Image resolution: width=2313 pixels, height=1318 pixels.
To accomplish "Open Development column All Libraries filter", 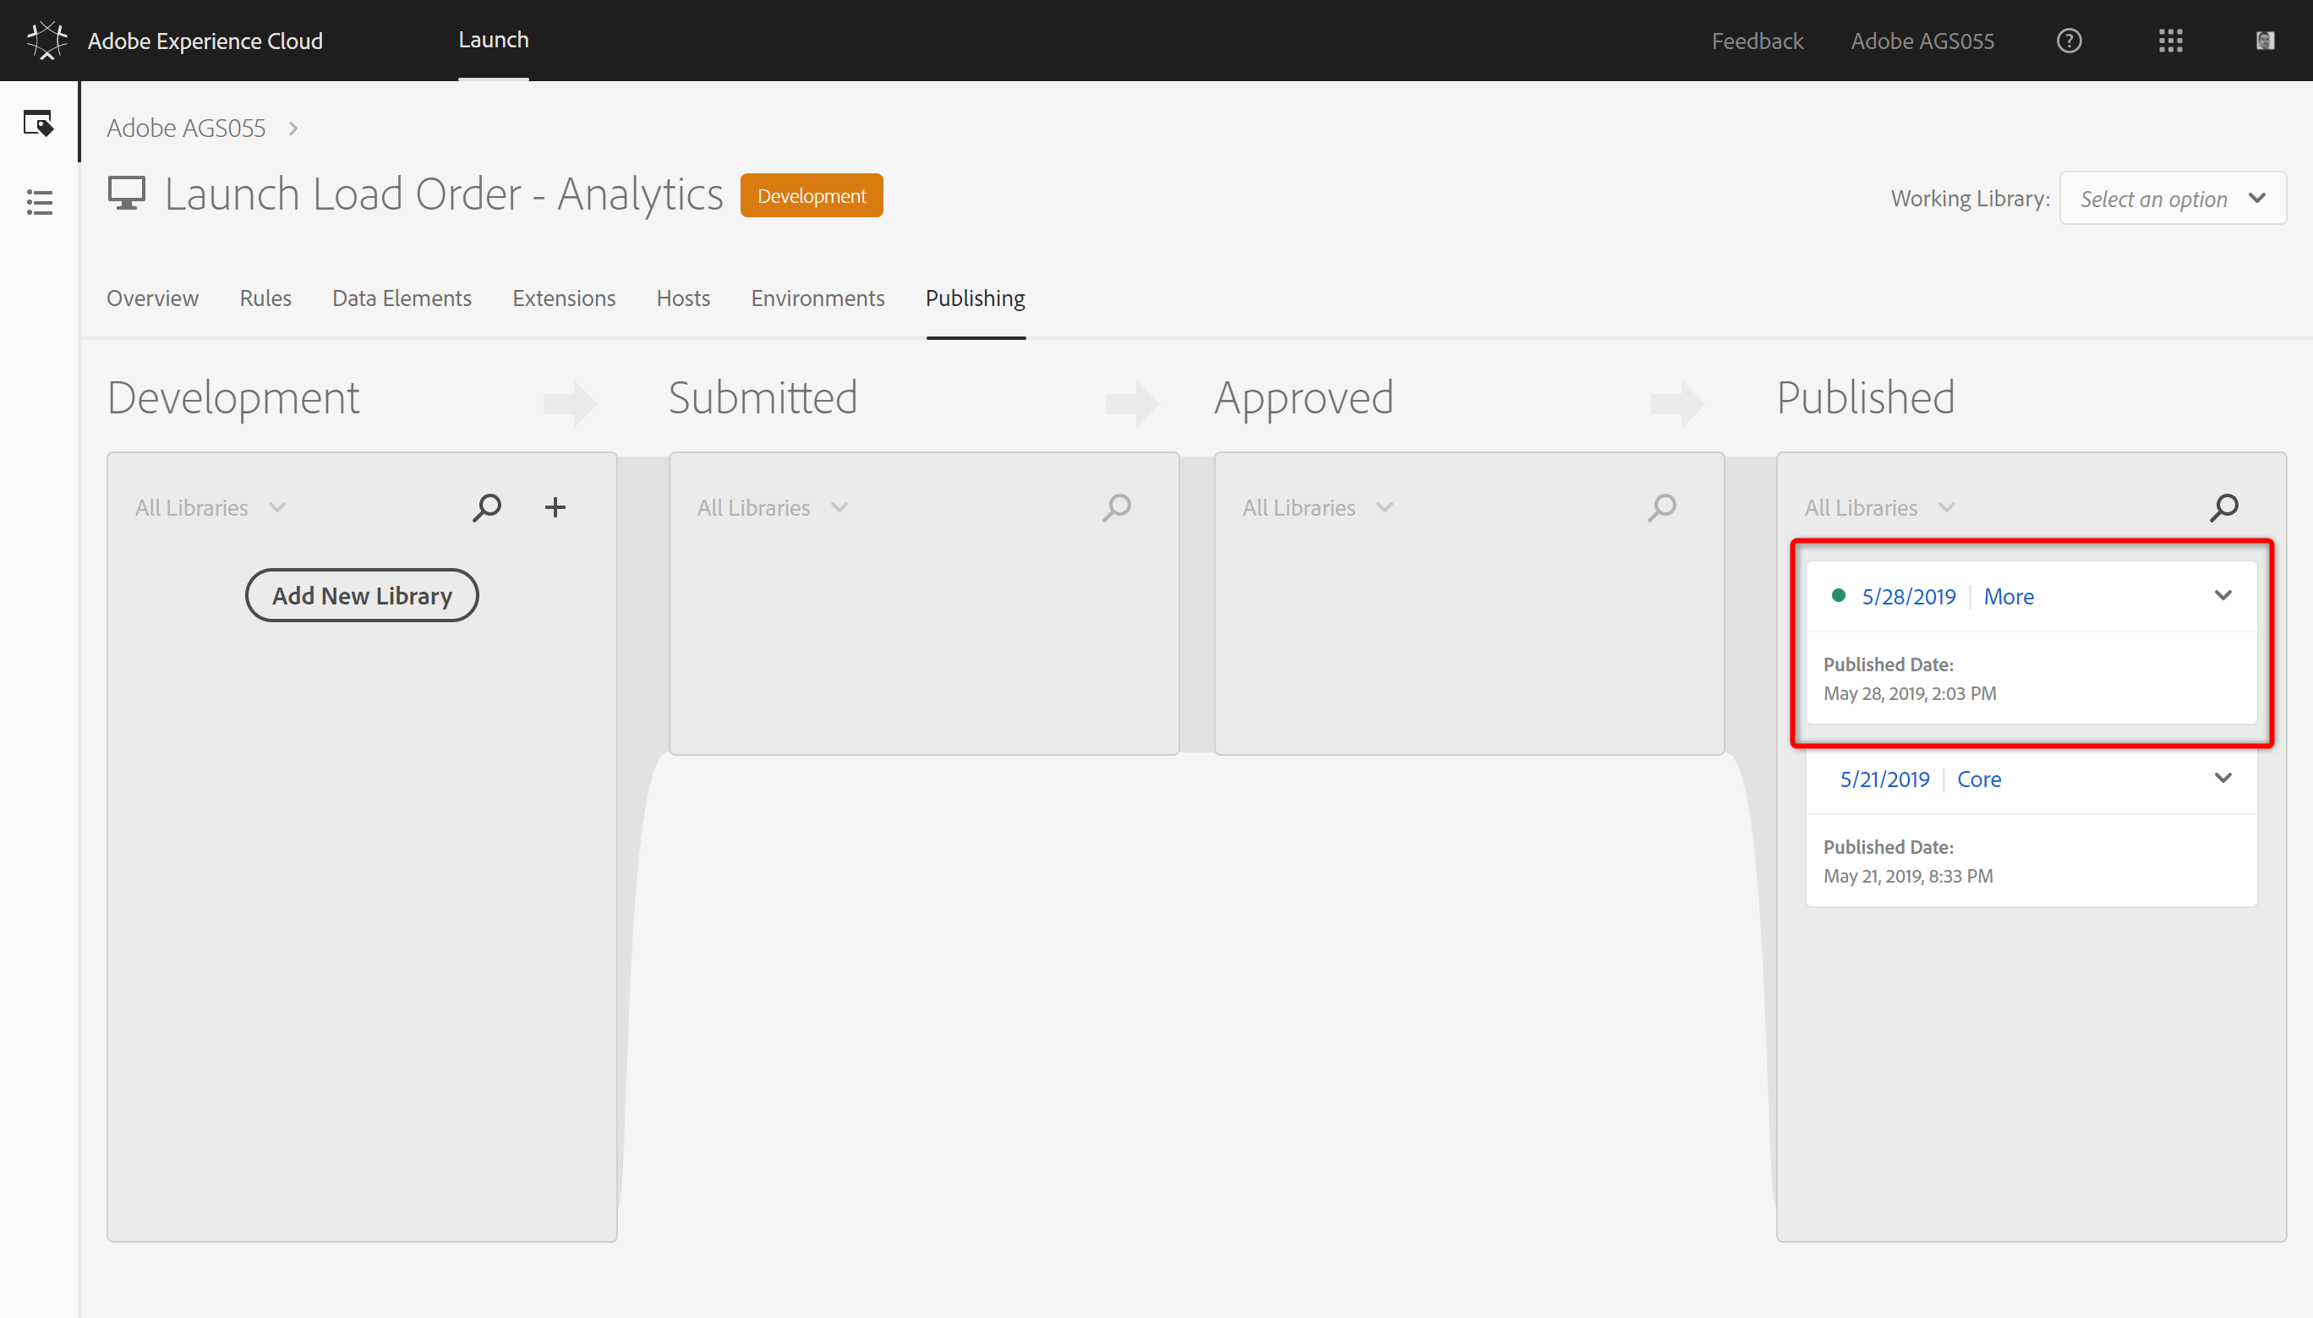I will pyautogui.click(x=210, y=508).
